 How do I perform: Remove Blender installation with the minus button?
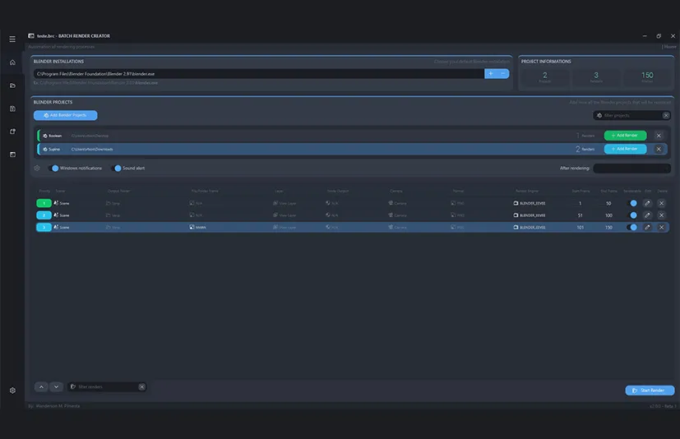(503, 74)
